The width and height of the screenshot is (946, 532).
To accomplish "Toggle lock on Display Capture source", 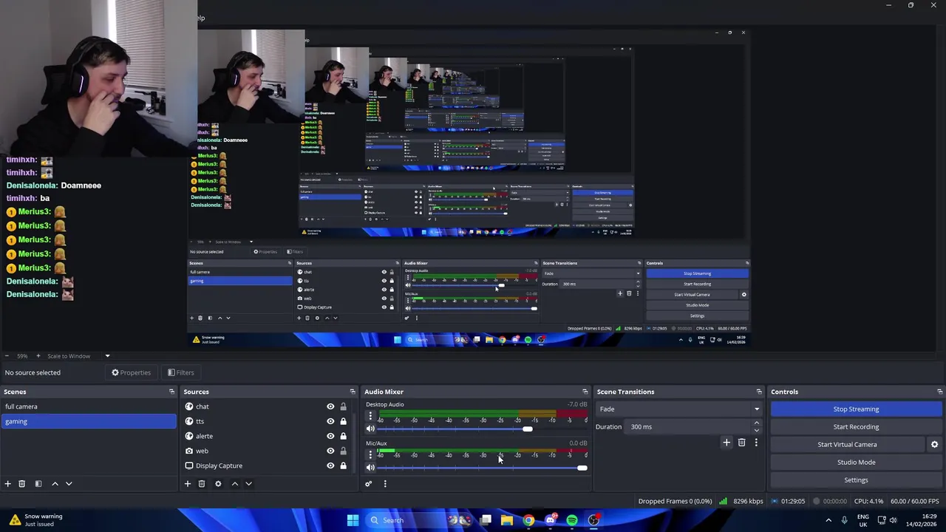I will 343,465.
